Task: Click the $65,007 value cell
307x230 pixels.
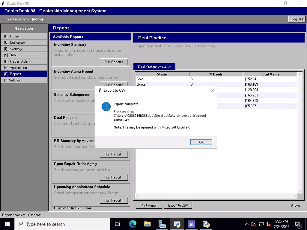Action: (x=250, y=106)
